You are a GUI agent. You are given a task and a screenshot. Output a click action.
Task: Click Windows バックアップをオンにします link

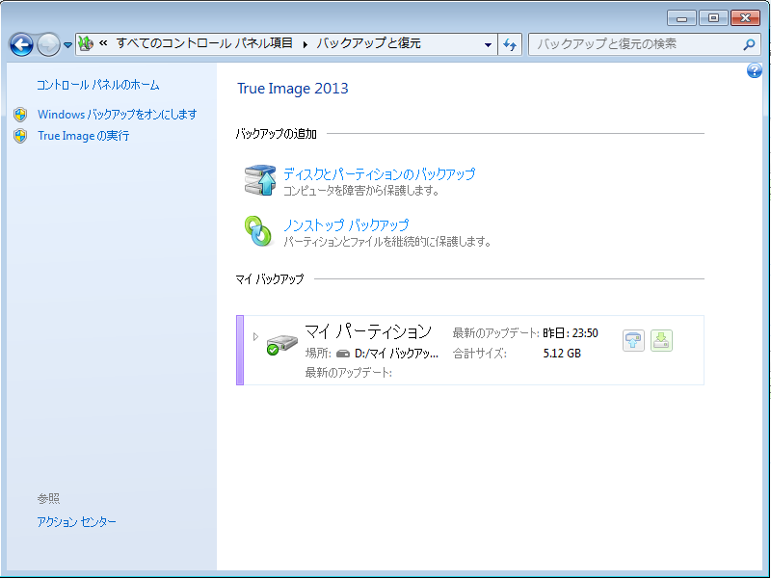118,115
